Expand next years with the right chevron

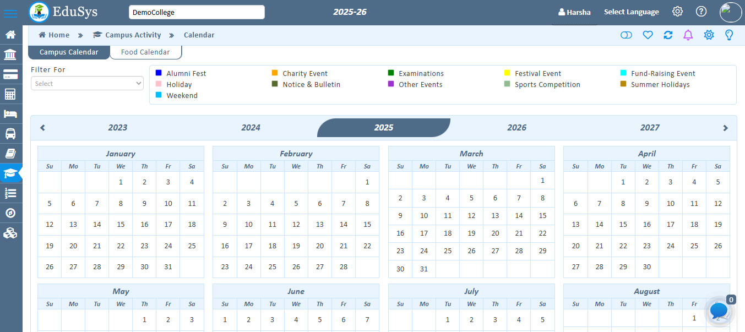725,127
